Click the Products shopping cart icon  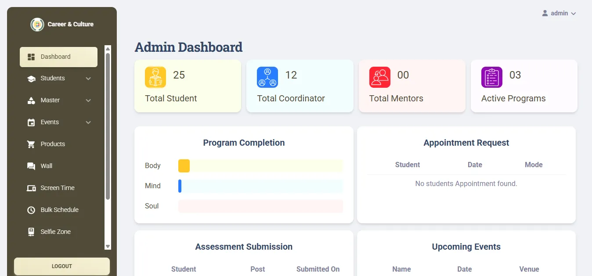[30, 144]
